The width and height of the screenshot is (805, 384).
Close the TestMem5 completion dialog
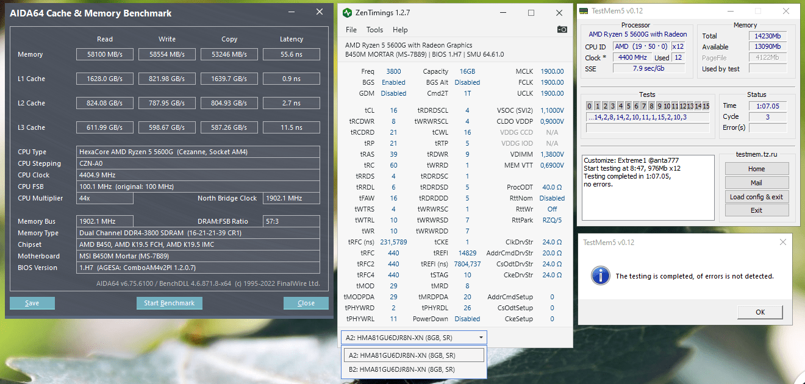point(783,242)
